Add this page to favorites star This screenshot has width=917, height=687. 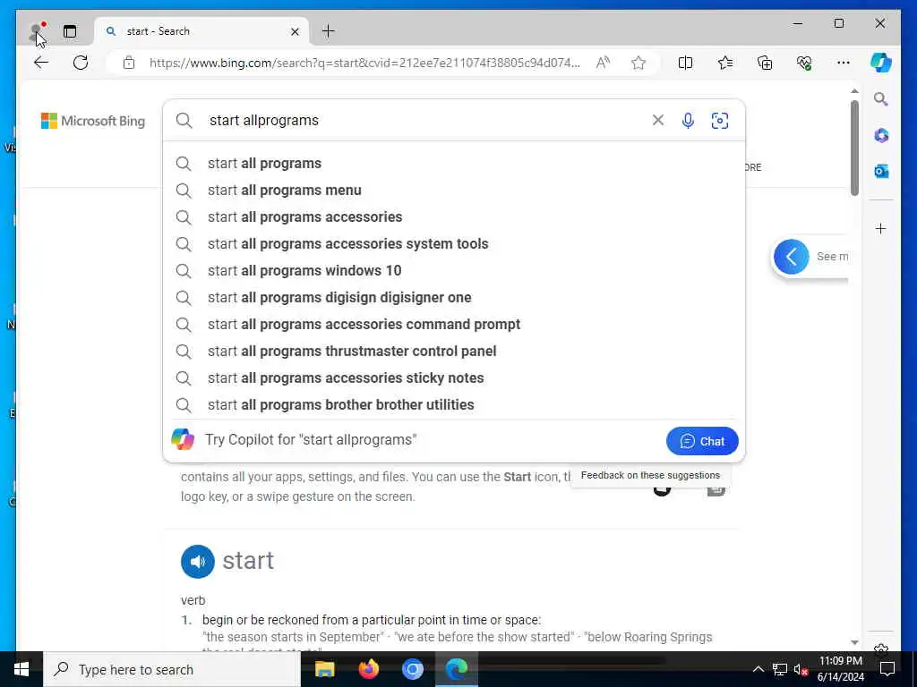638,63
